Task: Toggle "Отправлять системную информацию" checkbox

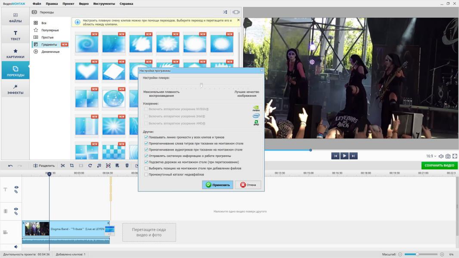Action: tap(146, 156)
